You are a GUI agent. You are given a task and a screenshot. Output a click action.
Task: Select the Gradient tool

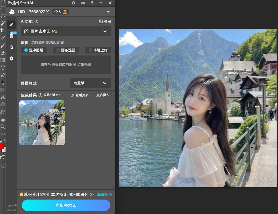[x=3, y=60]
